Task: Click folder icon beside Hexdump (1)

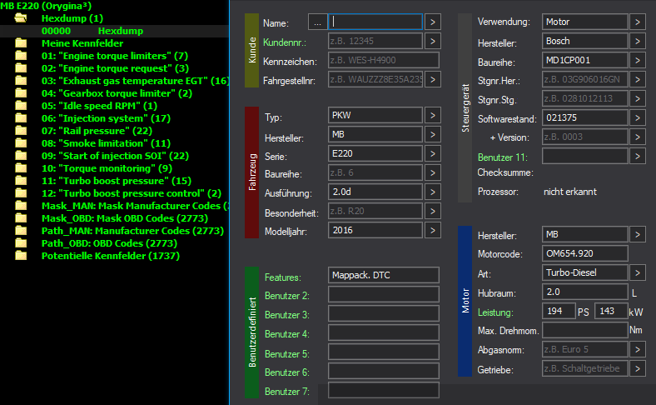Action: pos(21,18)
